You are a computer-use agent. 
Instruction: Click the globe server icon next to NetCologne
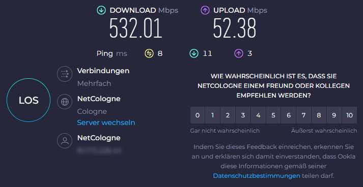point(65,102)
